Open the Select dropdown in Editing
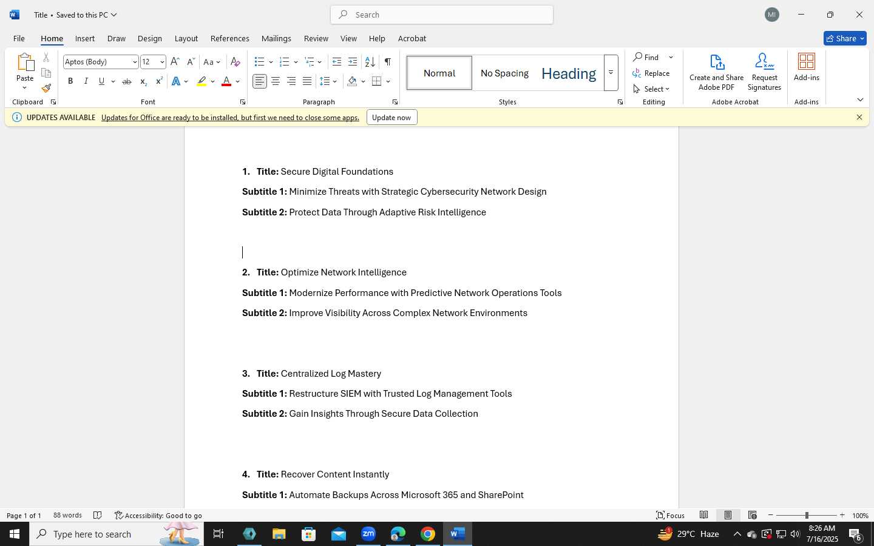The image size is (874, 546). click(x=651, y=89)
